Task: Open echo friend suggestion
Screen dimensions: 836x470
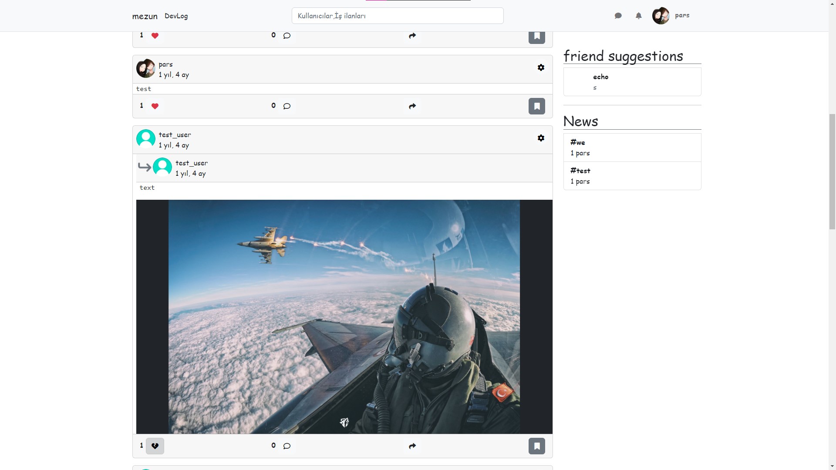Action: pos(632,82)
